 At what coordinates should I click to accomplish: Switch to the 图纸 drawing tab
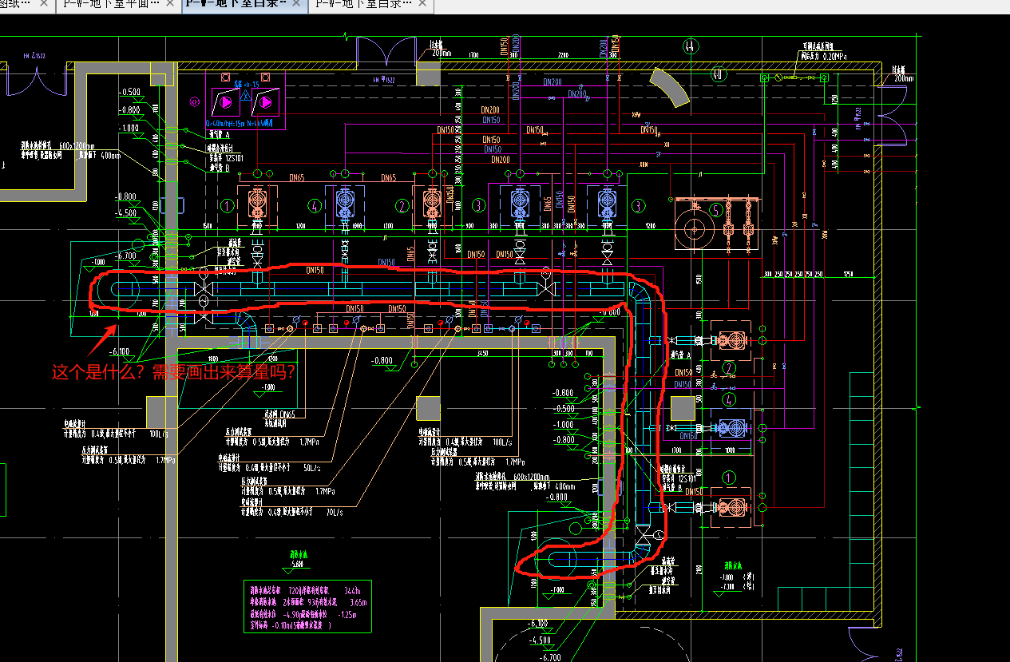[16, 4]
